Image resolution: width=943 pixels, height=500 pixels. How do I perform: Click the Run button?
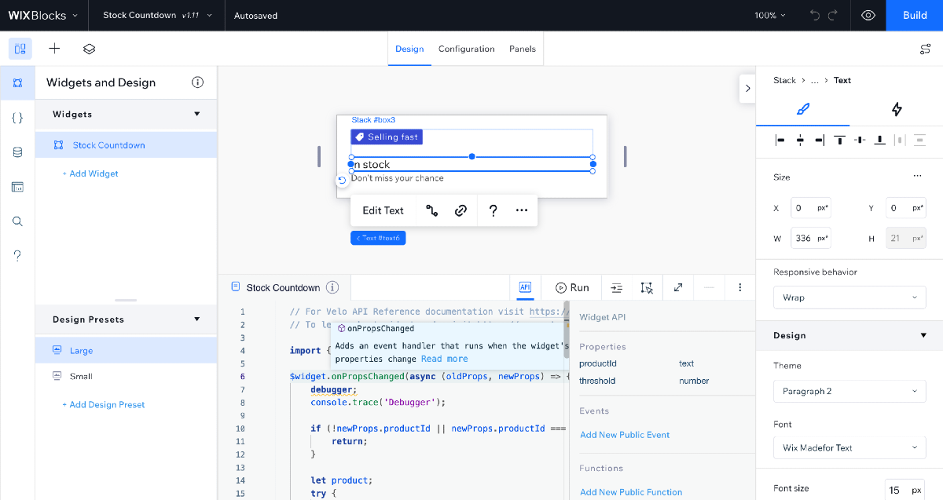(572, 287)
